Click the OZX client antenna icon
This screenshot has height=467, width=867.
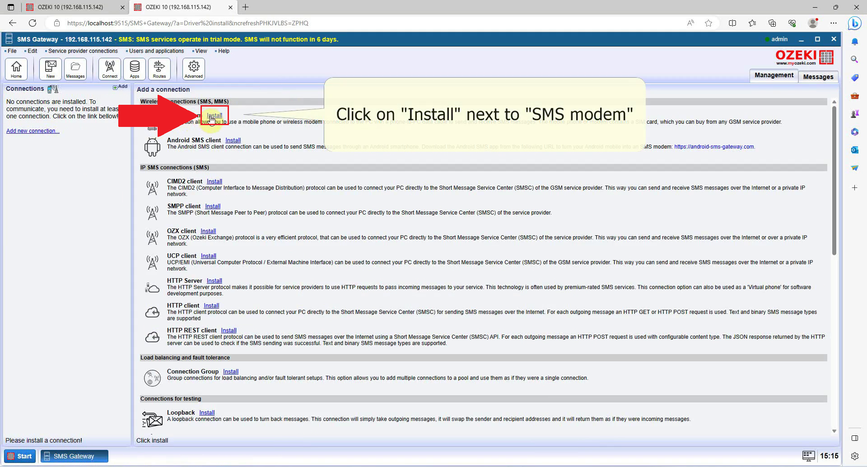[x=152, y=238]
